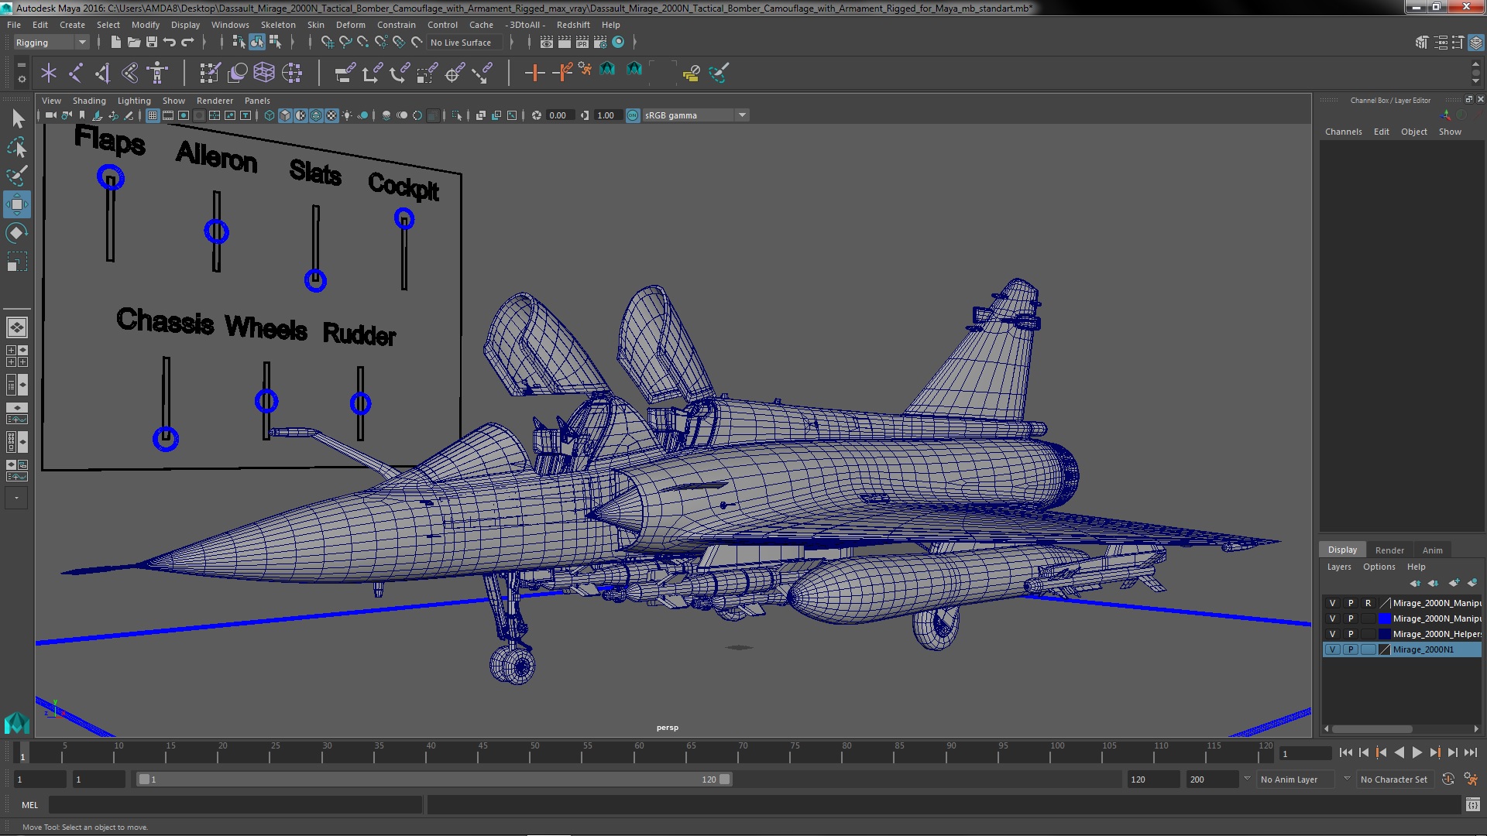1487x836 pixels.
Task: Toggle color management ON button in the viewport
Action: 633,115
